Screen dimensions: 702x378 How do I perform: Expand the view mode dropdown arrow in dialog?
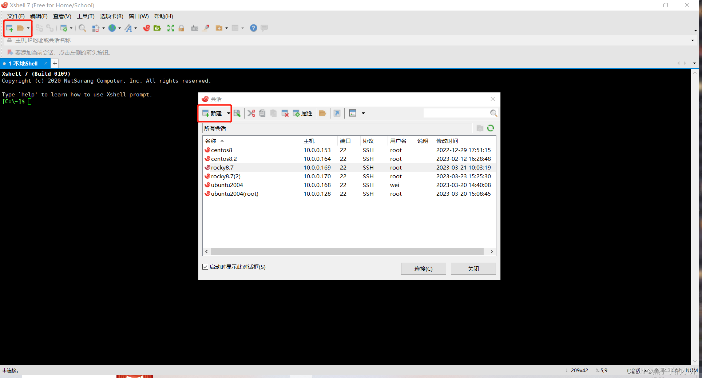[363, 113]
